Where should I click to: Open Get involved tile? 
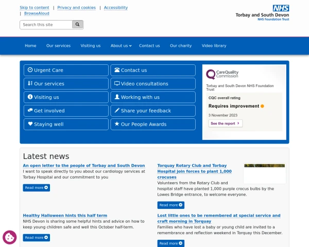66,111
